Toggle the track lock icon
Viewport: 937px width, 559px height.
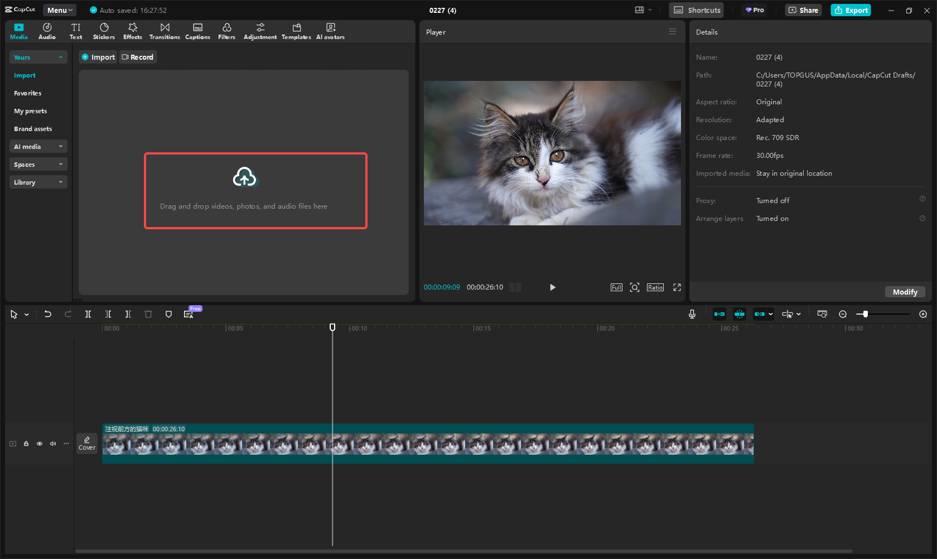26,444
